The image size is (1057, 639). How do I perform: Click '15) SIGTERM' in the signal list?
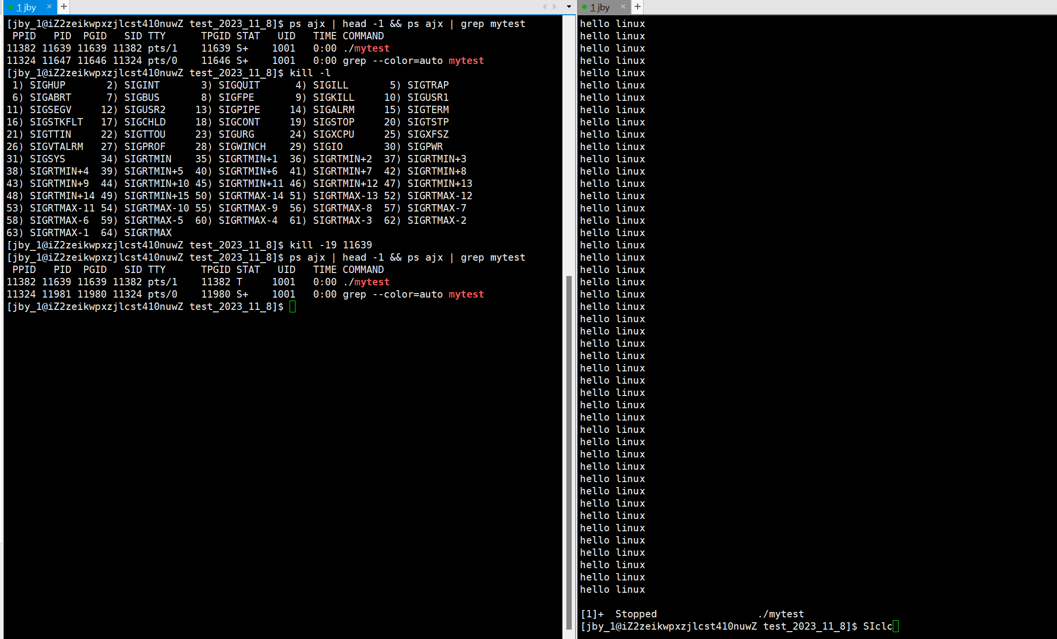point(416,110)
